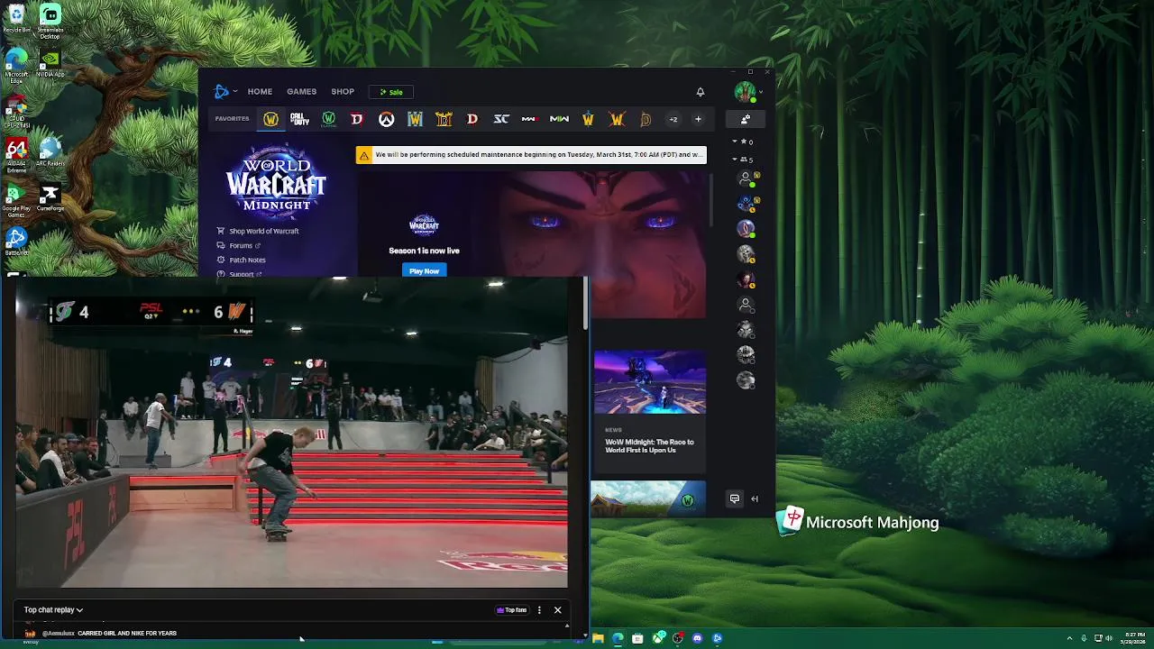Select the Warcraft III icon in favorites
Image resolution: width=1154 pixels, height=649 pixels.
click(x=415, y=119)
